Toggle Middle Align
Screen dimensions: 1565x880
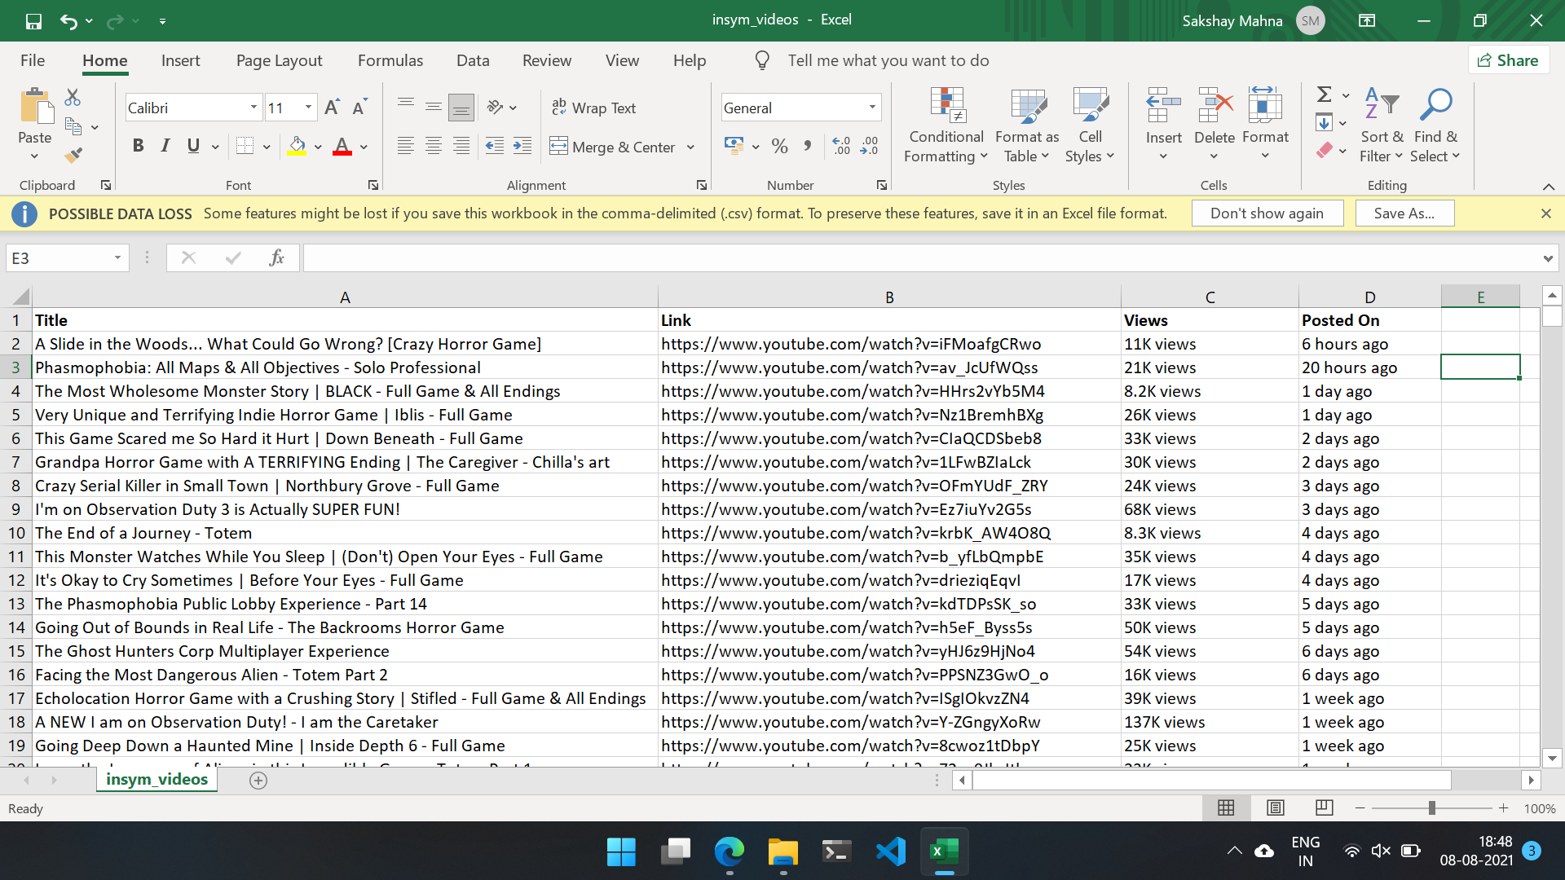click(434, 107)
